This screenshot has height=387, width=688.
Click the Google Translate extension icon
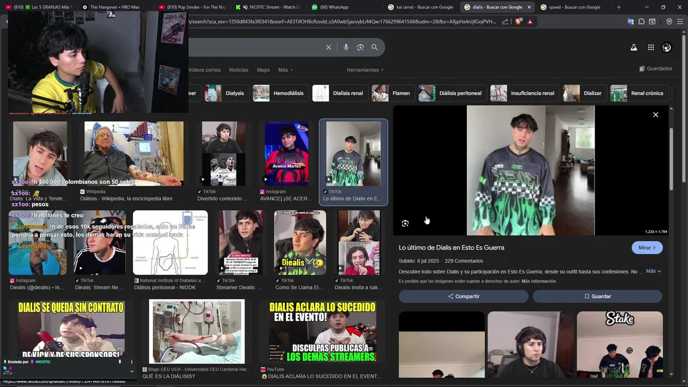[630, 21]
